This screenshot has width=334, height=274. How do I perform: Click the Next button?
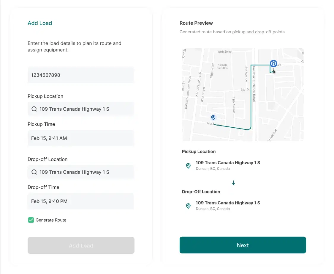click(243, 245)
